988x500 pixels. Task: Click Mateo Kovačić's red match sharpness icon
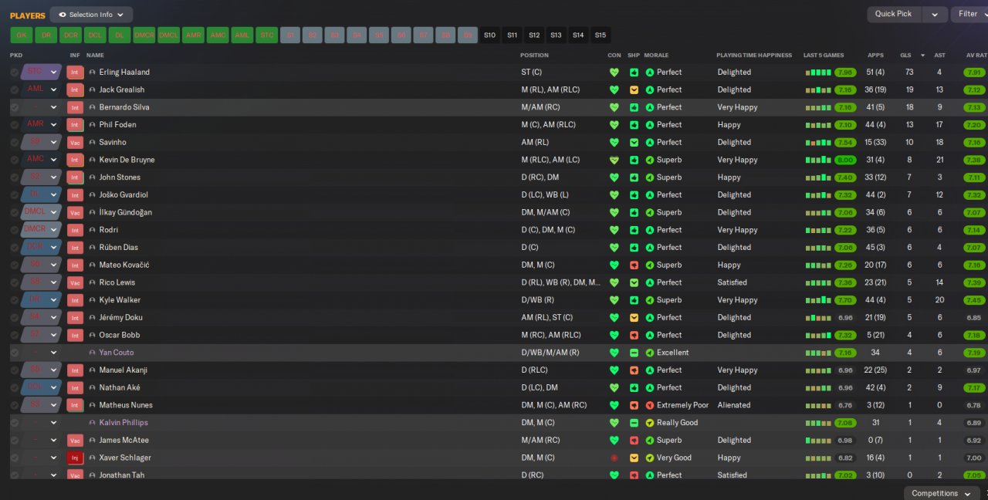click(634, 265)
